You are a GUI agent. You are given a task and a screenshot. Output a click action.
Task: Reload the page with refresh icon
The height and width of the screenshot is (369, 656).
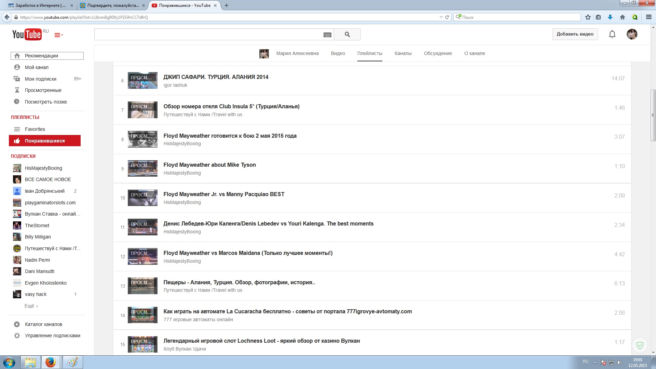447,17
